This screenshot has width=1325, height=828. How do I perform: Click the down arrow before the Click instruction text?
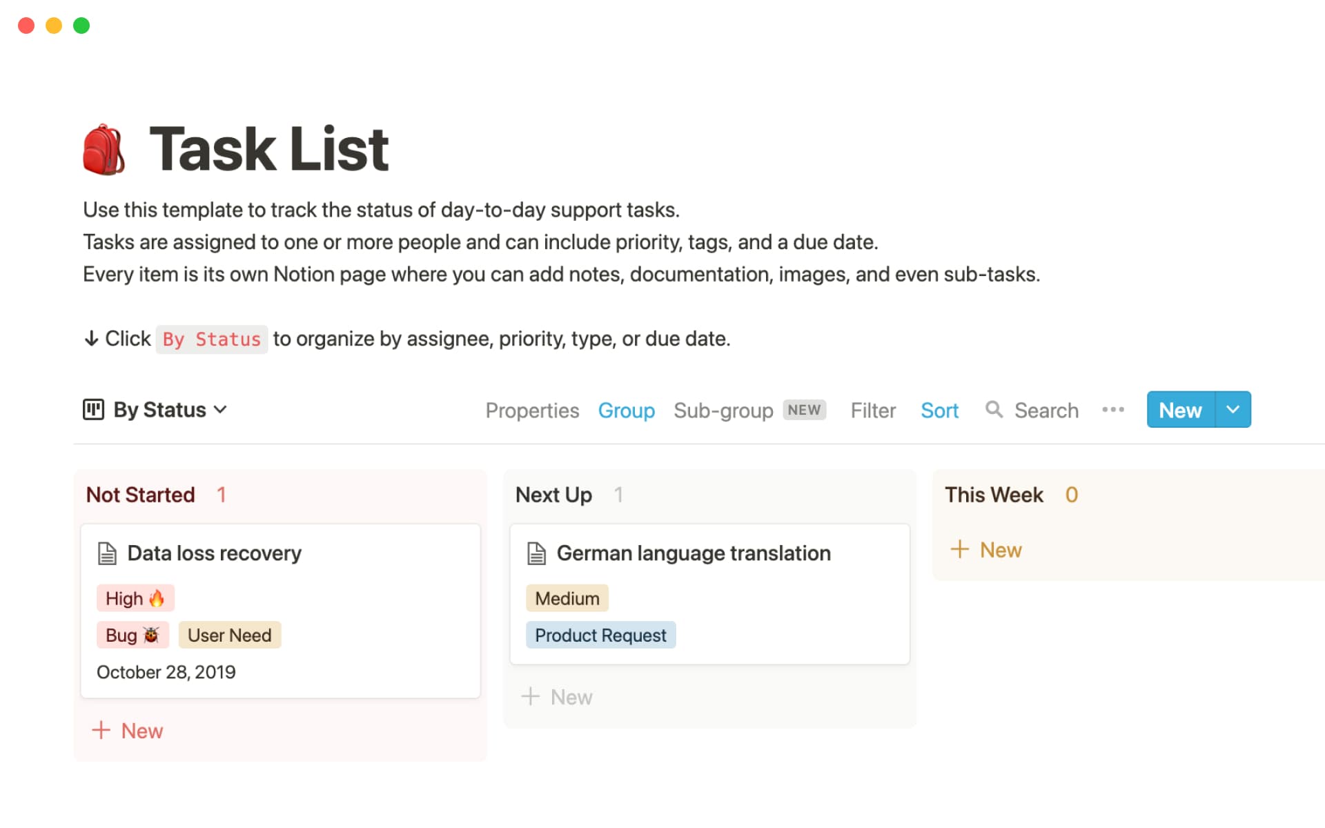click(x=92, y=338)
